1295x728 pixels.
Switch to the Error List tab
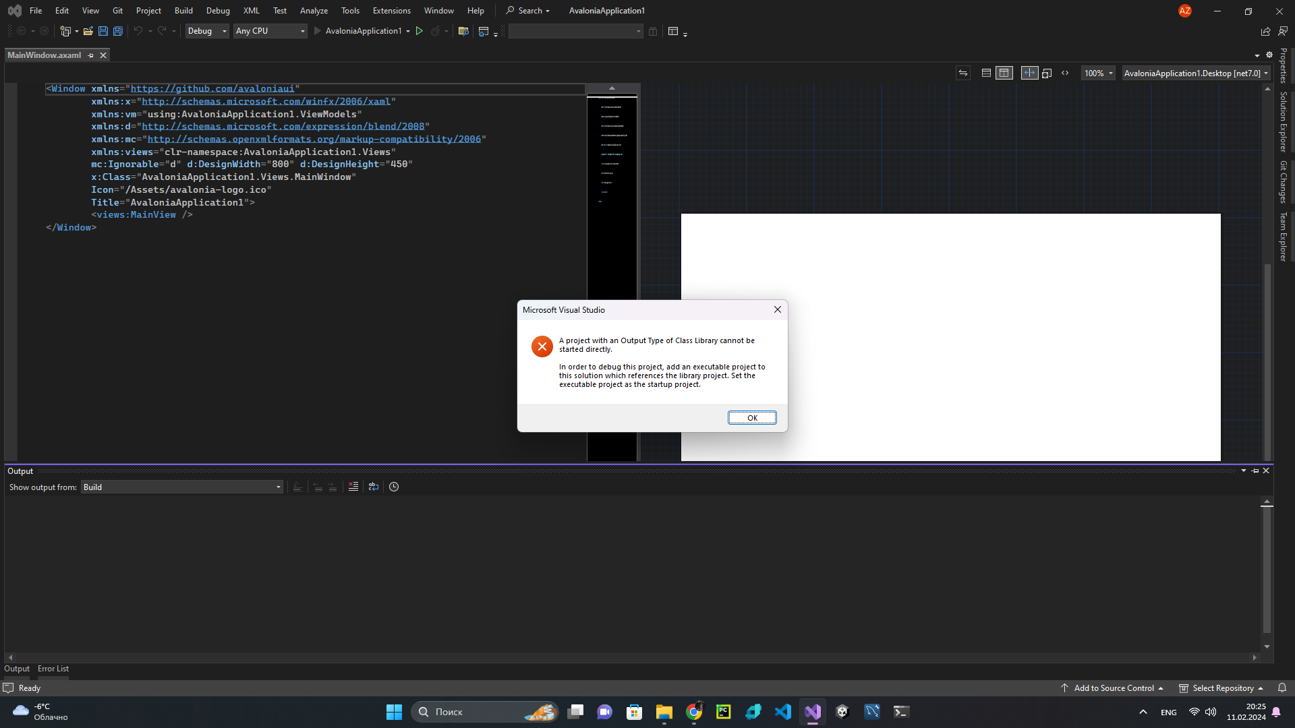[x=53, y=669]
